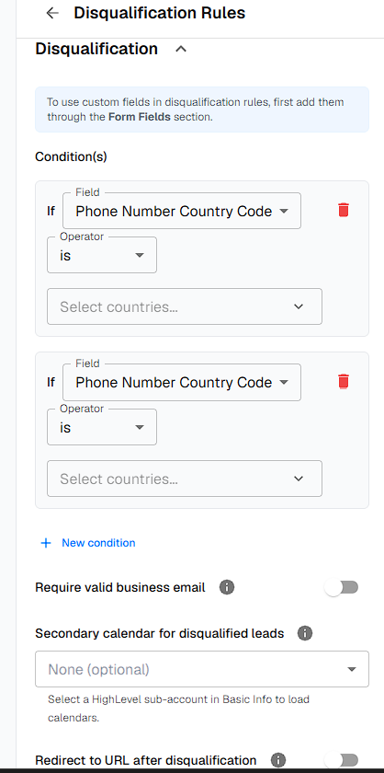Image resolution: width=384 pixels, height=773 pixels.
Task: Show info for Redirect to URL after disqualification
Action: pos(278,760)
